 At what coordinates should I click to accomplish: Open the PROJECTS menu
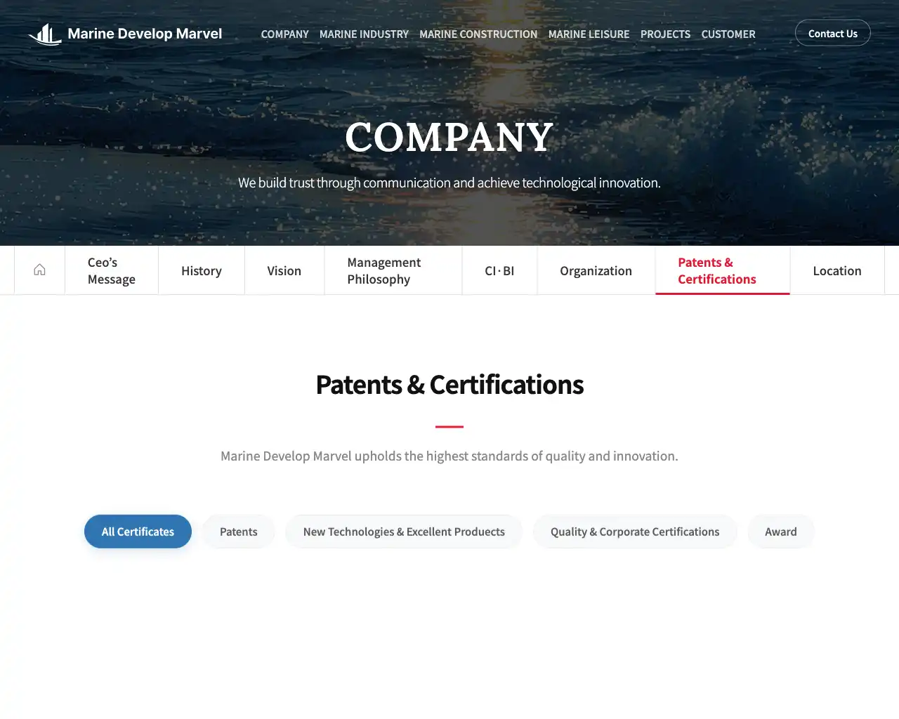coord(665,34)
